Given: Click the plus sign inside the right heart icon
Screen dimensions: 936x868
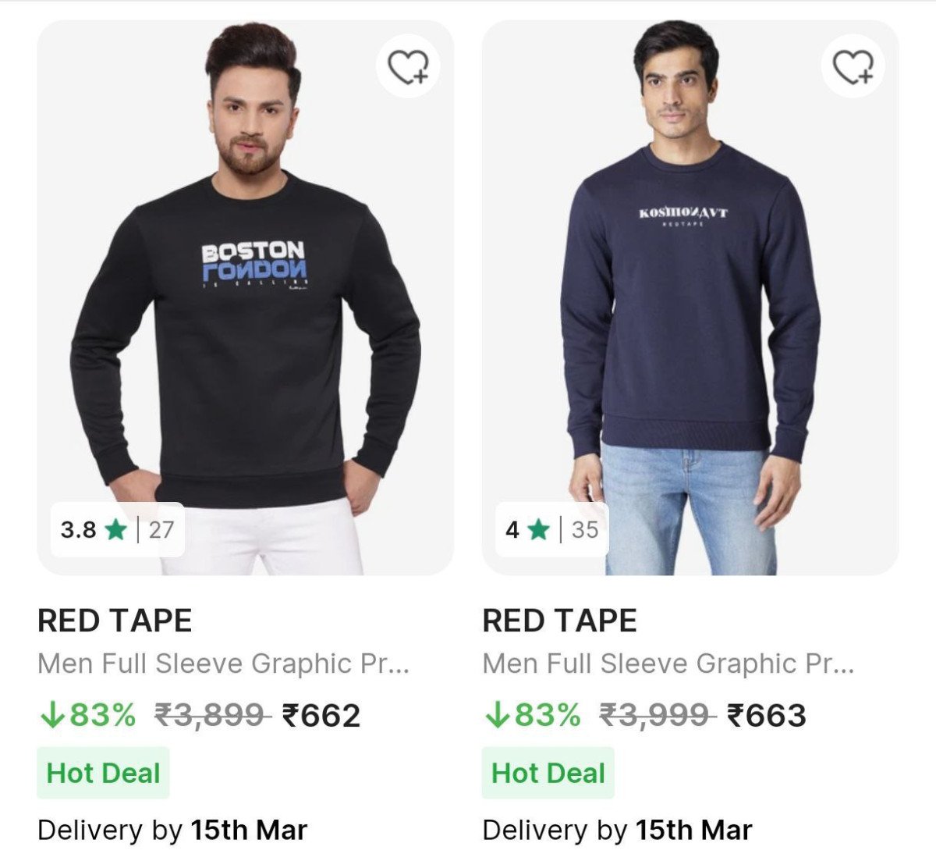Looking at the screenshot, I should [x=864, y=74].
